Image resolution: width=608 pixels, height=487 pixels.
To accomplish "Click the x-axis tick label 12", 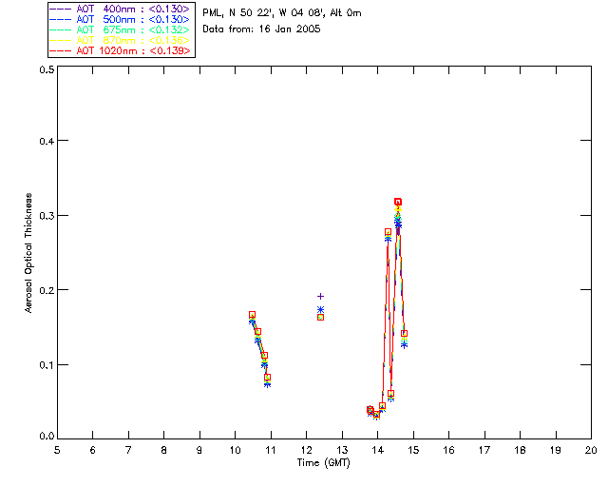I will pos(306,450).
